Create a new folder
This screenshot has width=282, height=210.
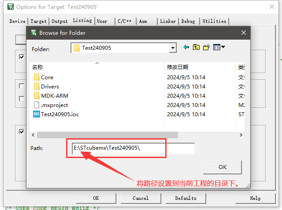click(206, 48)
